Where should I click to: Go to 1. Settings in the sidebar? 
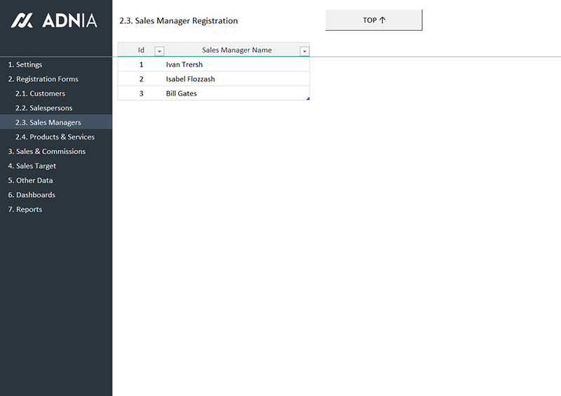(x=25, y=64)
